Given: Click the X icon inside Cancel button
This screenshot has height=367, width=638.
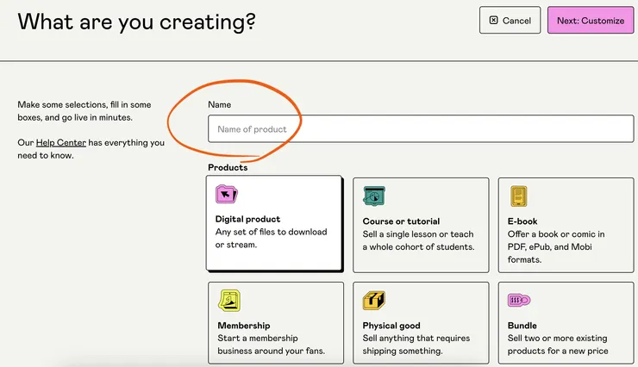Looking at the screenshot, I should click(x=493, y=21).
